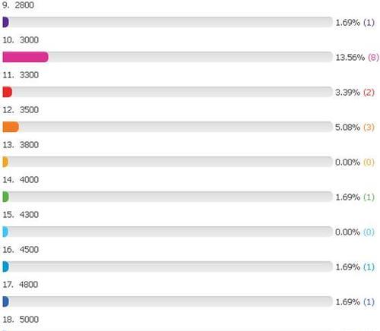Click the pink bar for option 3000
The image size is (380, 331).
25,57
